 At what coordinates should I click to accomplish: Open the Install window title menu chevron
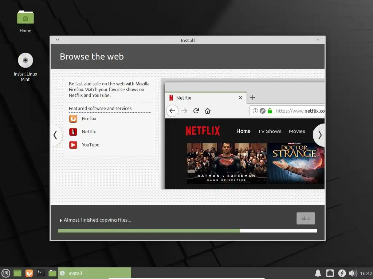57,40
